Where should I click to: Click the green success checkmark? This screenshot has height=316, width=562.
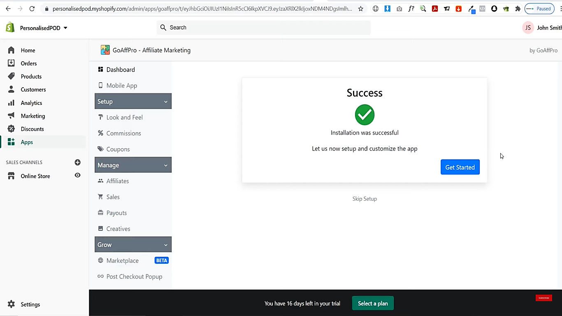pos(365,115)
